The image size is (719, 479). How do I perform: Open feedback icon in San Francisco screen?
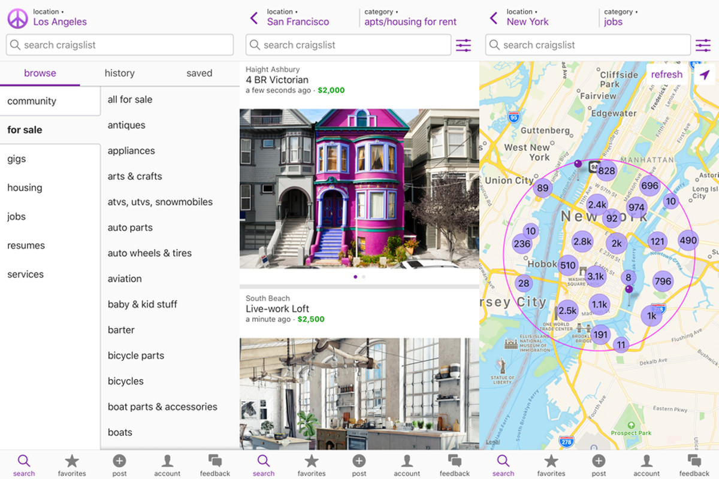(x=455, y=465)
